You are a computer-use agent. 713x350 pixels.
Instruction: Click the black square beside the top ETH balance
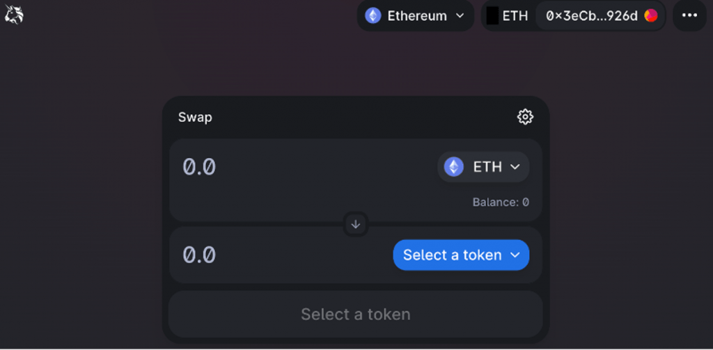492,15
